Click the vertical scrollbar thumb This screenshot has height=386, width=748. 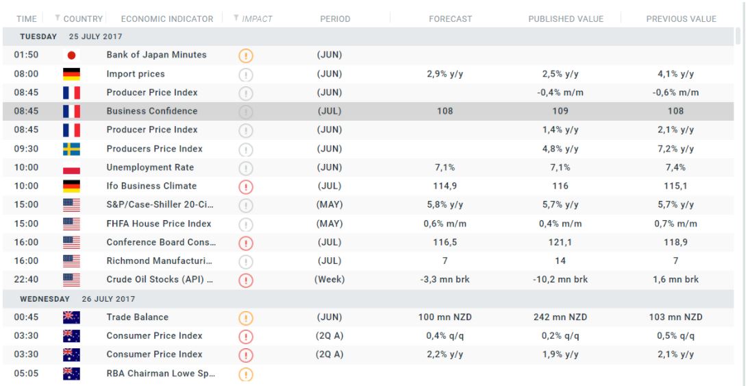(738, 36)
